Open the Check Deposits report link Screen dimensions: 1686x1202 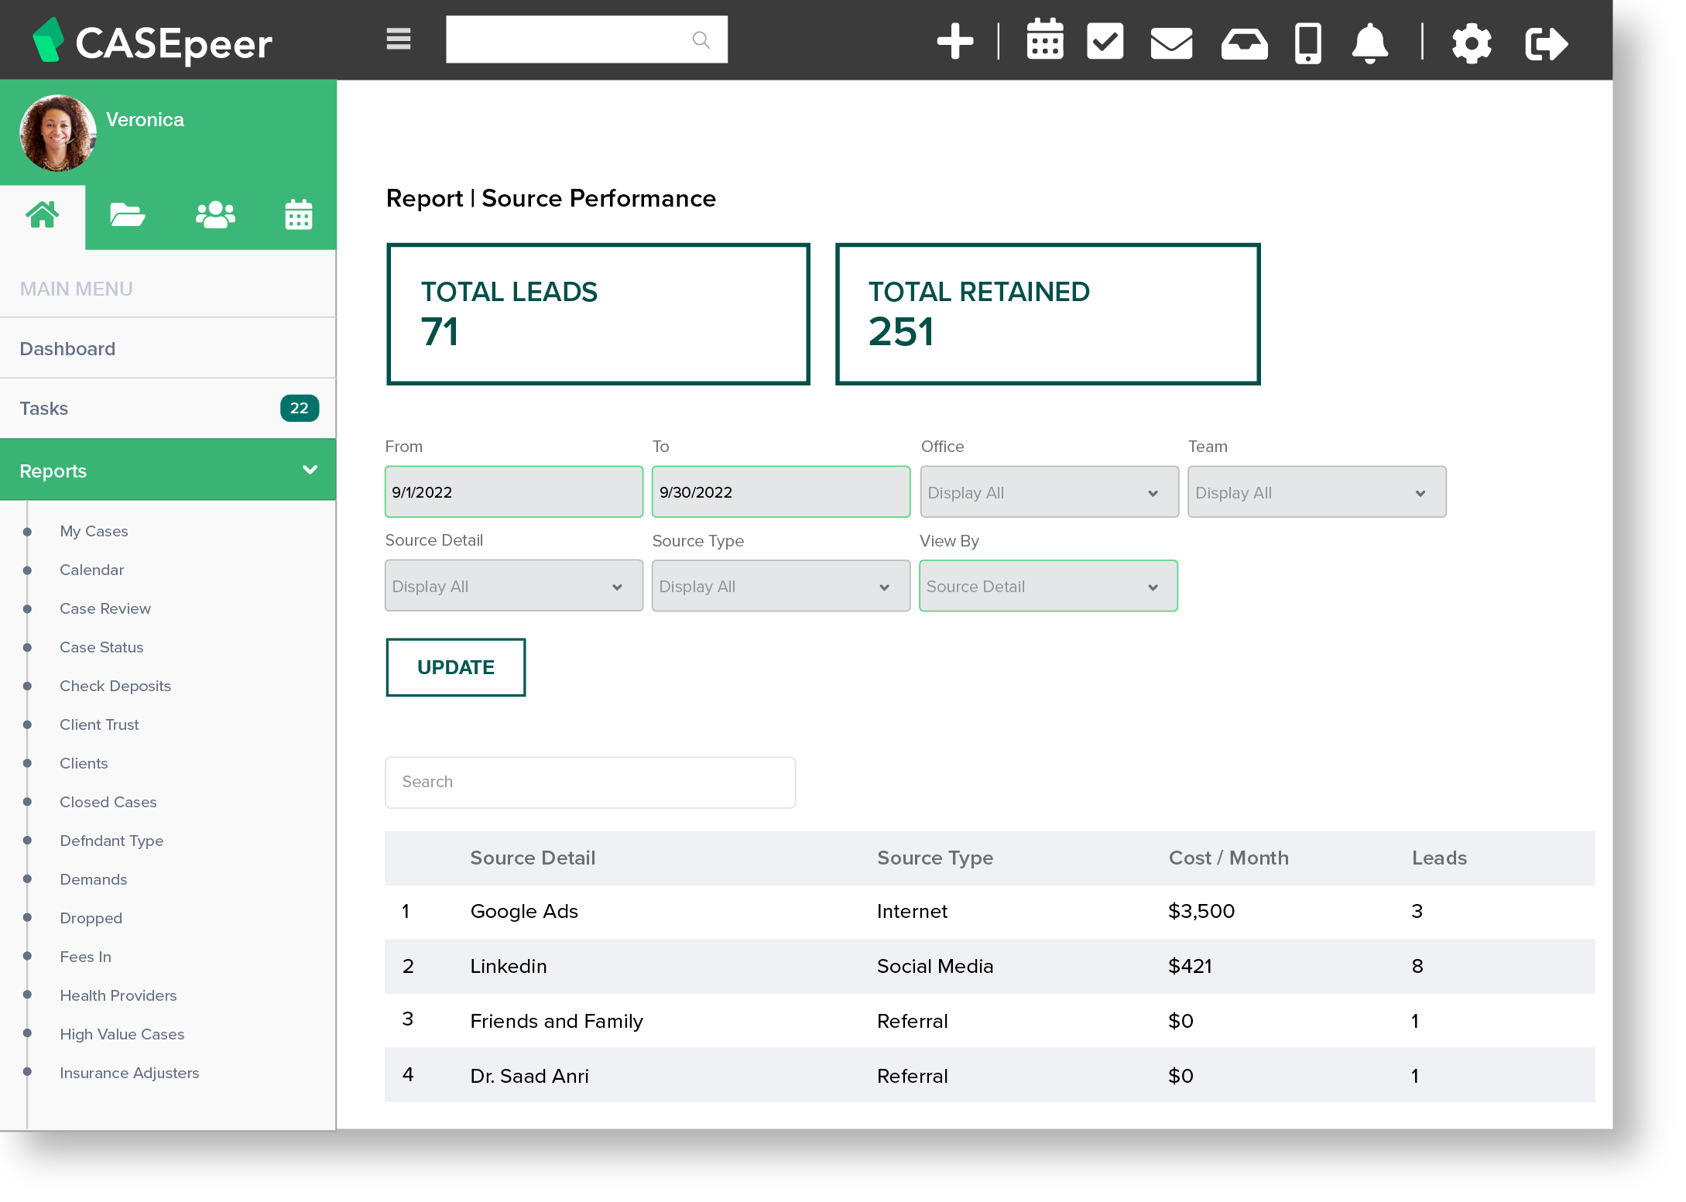tap(115, 686)
